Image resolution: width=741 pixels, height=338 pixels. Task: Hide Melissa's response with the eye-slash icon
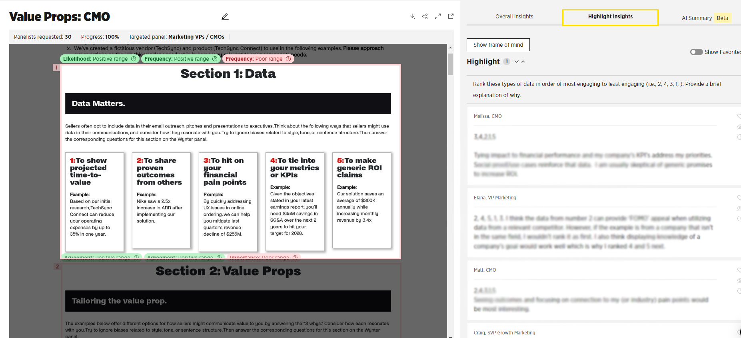click(x=739, y=127)
